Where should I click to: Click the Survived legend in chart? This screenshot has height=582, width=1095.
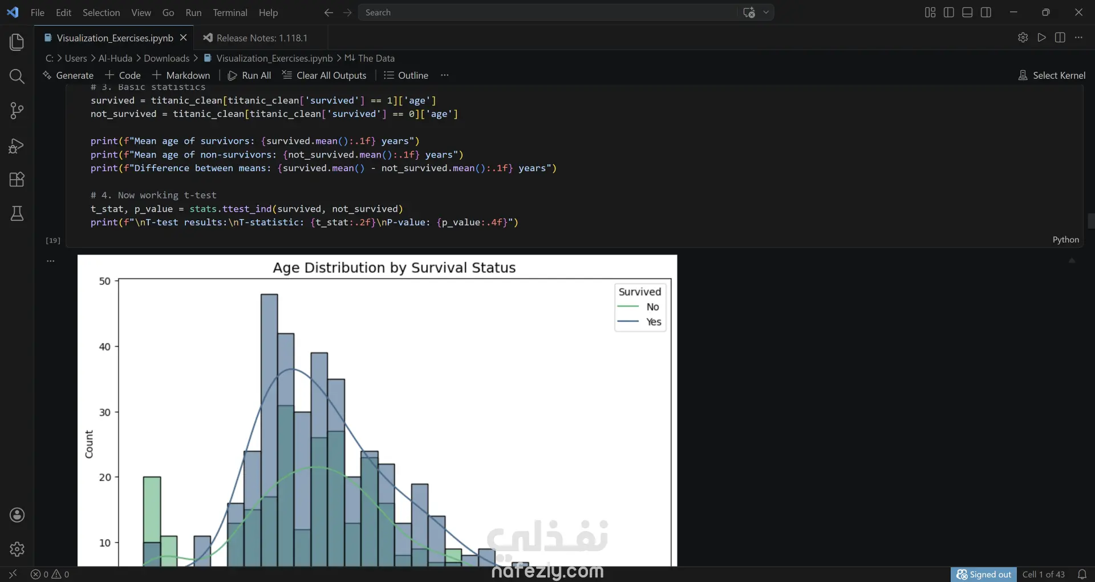pyautogui.click(x=640, y=307)
